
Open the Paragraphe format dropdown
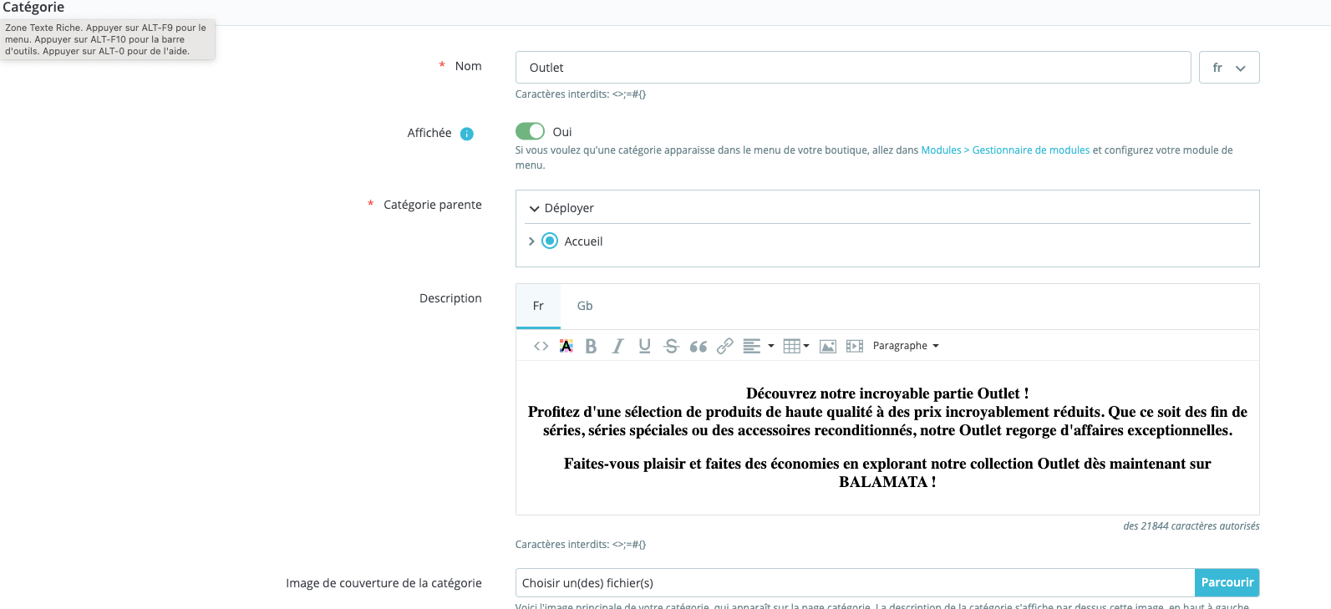pos(906,346)
